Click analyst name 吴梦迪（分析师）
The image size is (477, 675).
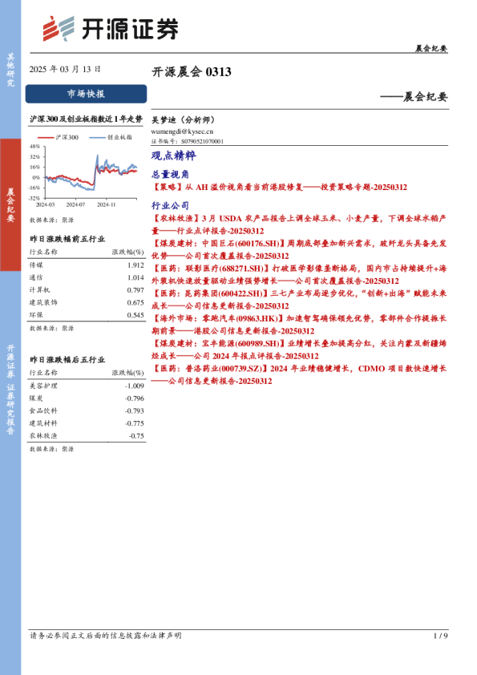point(183,120)
